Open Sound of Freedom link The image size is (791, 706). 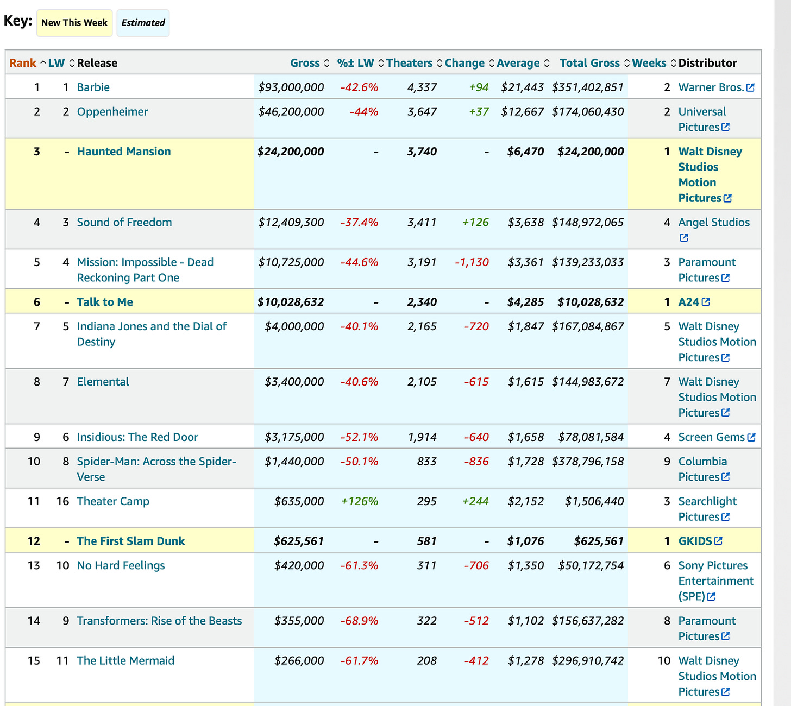(124, 223)
